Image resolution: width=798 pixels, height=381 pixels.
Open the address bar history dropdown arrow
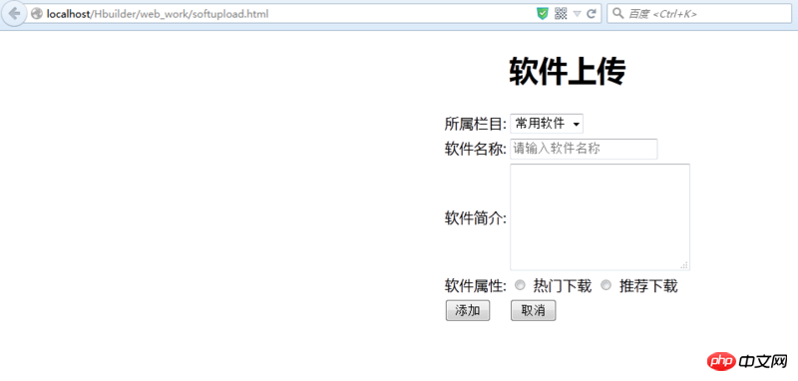tap(577, 14)
